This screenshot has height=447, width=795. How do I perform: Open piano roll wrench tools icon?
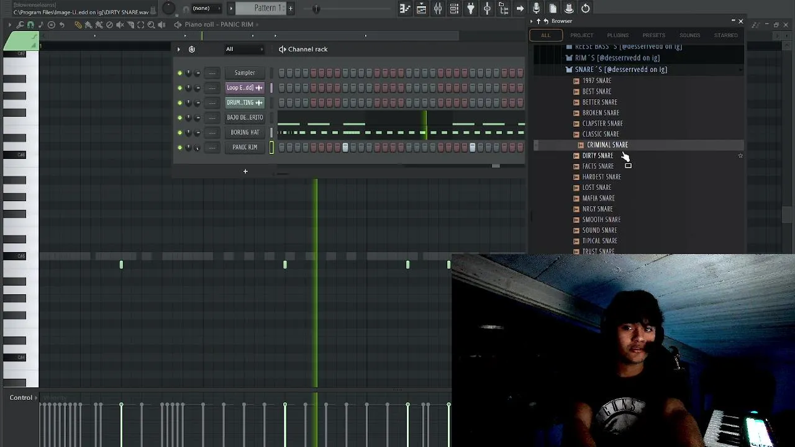tap(20, 24)
